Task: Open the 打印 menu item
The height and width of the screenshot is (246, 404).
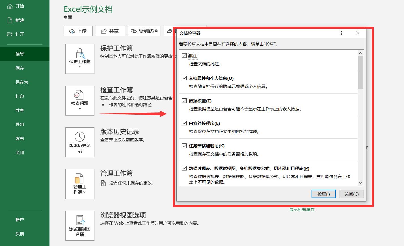Action: tap(20, 96)
